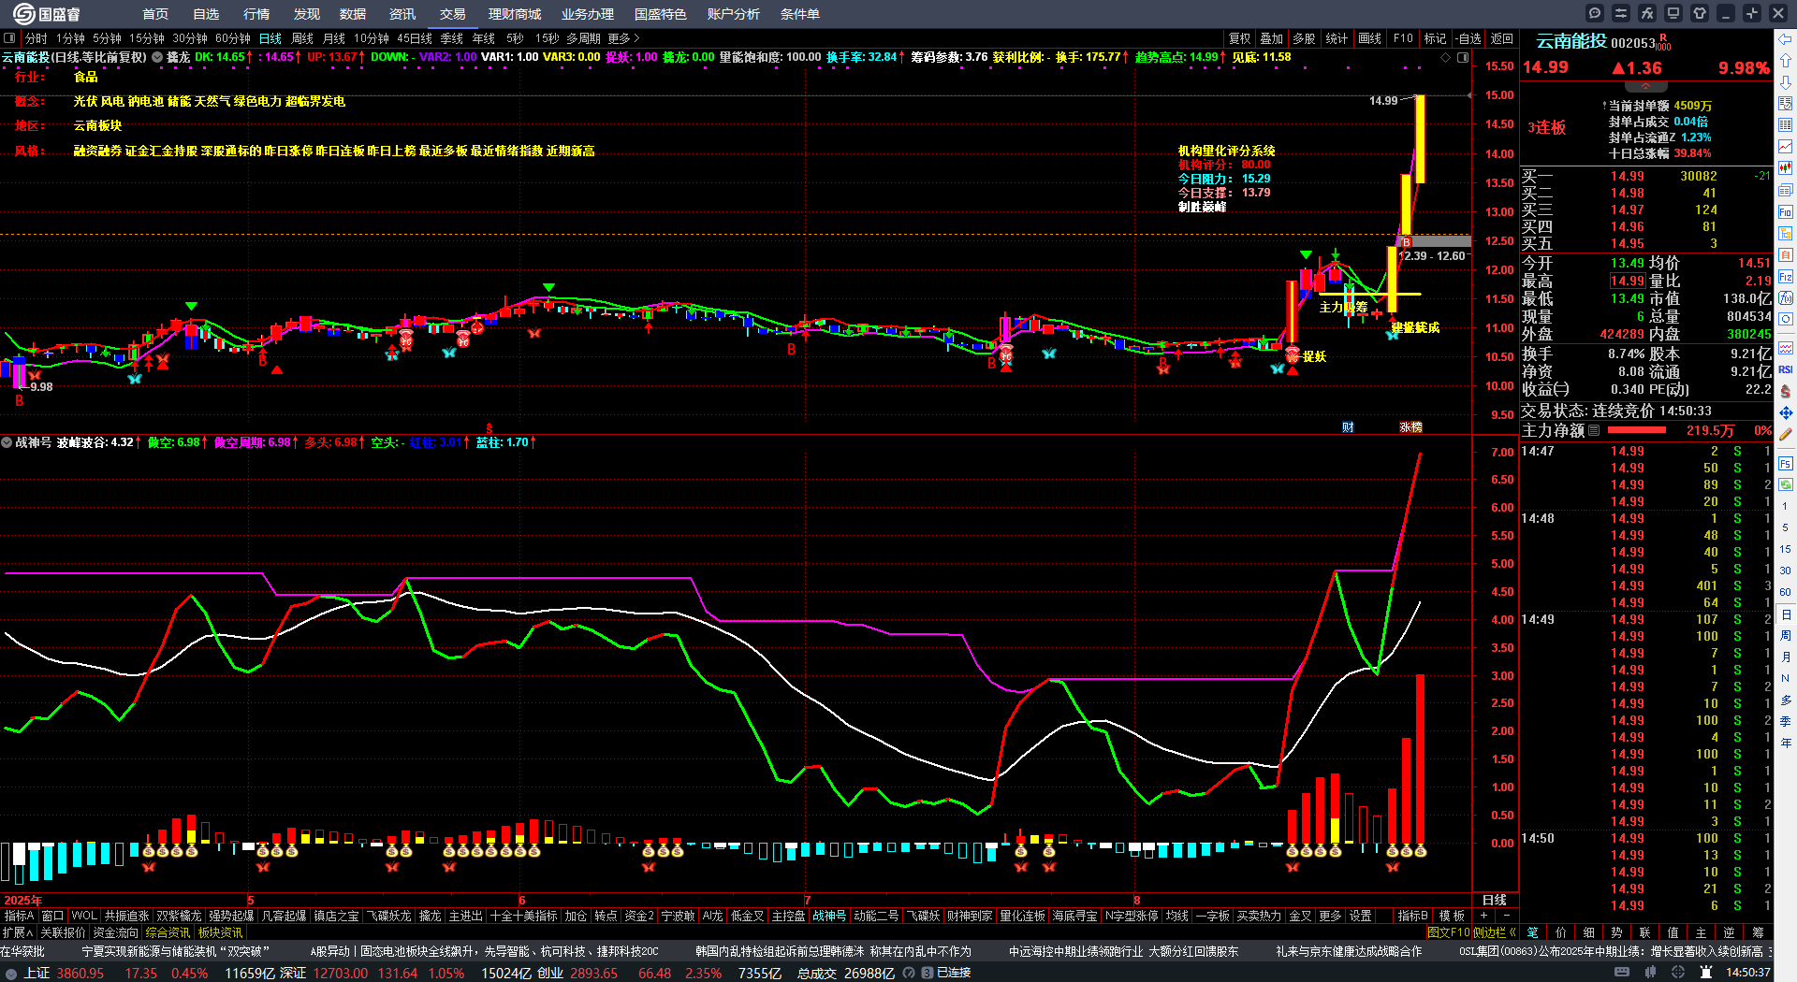Click the up arrow icon in right sidebar
Image resolution: width=1797 pixels, height=982 pixels.
point(1786,61)
